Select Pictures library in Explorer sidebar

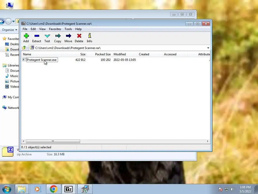[x=12, y=81]
